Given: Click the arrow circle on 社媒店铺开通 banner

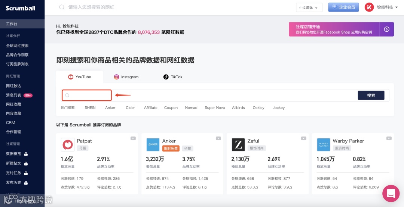Looking at the screenshot, I should click(x=386, y=29).
